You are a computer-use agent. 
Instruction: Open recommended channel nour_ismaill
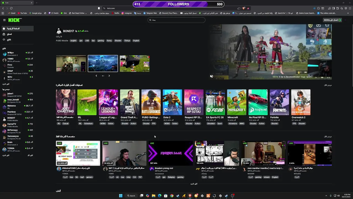[x=17, y=101]
